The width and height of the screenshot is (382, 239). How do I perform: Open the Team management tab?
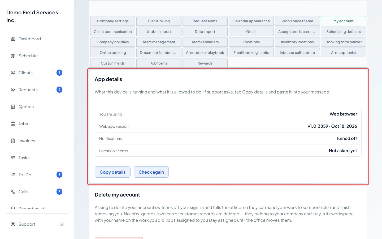coord(159,42)
